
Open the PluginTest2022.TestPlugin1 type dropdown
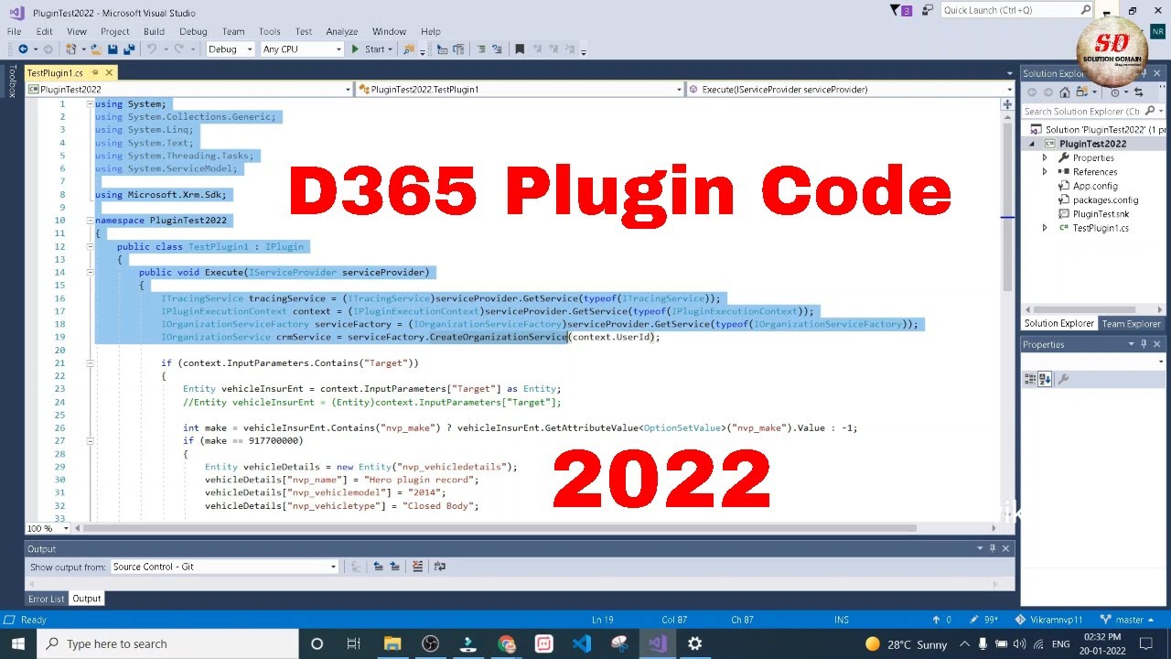[520, 90]
